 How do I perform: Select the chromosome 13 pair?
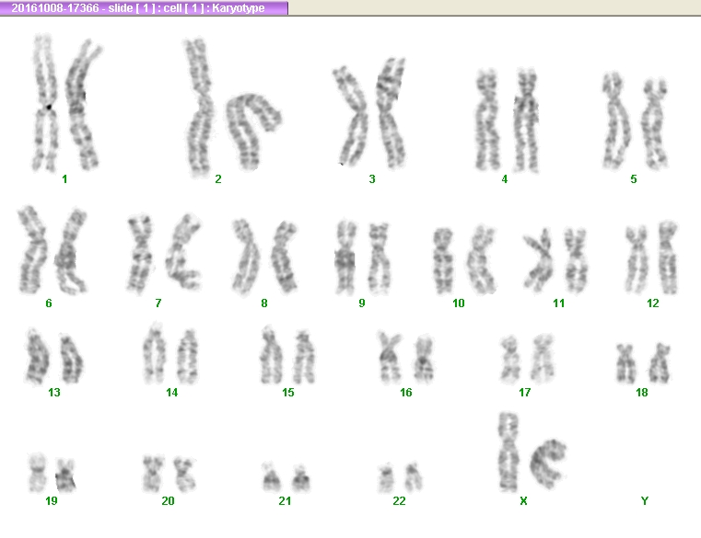[53, 356]
